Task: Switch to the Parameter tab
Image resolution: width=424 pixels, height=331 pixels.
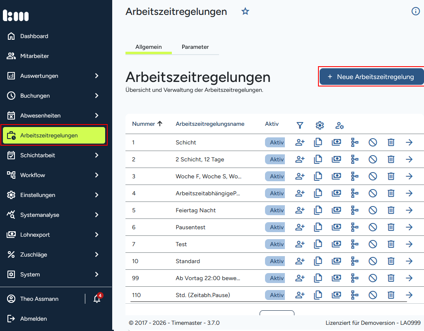Action: [195, 47]
